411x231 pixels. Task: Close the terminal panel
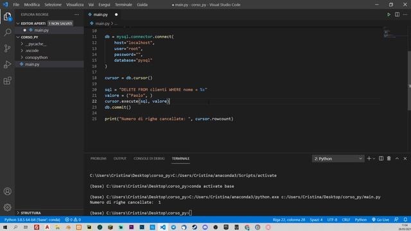(405, 158)
